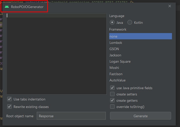This screenshot has width=180, height=127.
Task: Select 'none' in Framework list
Action: [141, 36]
